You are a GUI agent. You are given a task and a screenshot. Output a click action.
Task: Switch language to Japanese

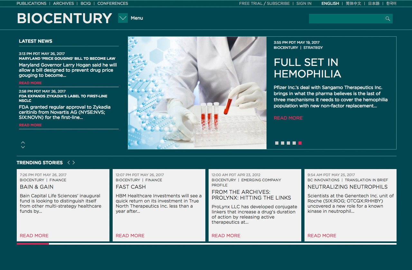374,4
